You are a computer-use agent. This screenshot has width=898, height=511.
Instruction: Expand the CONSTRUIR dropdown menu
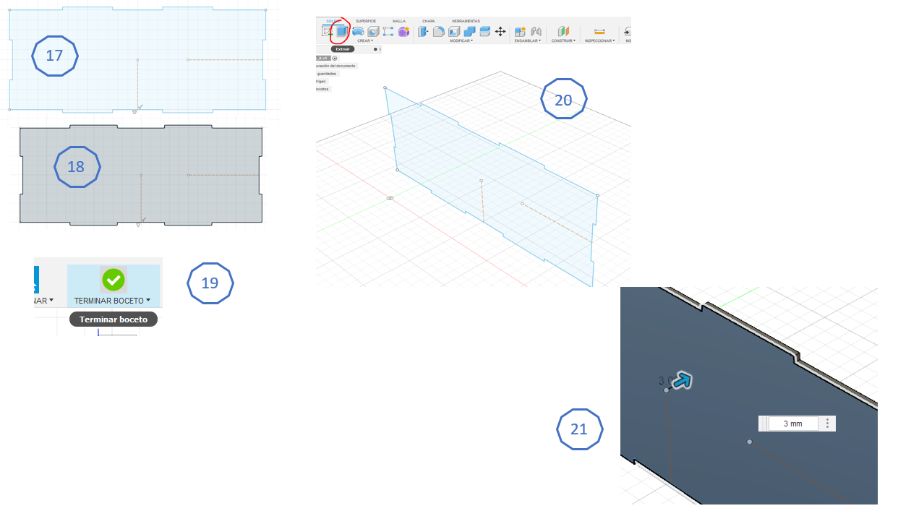(563, 40)
